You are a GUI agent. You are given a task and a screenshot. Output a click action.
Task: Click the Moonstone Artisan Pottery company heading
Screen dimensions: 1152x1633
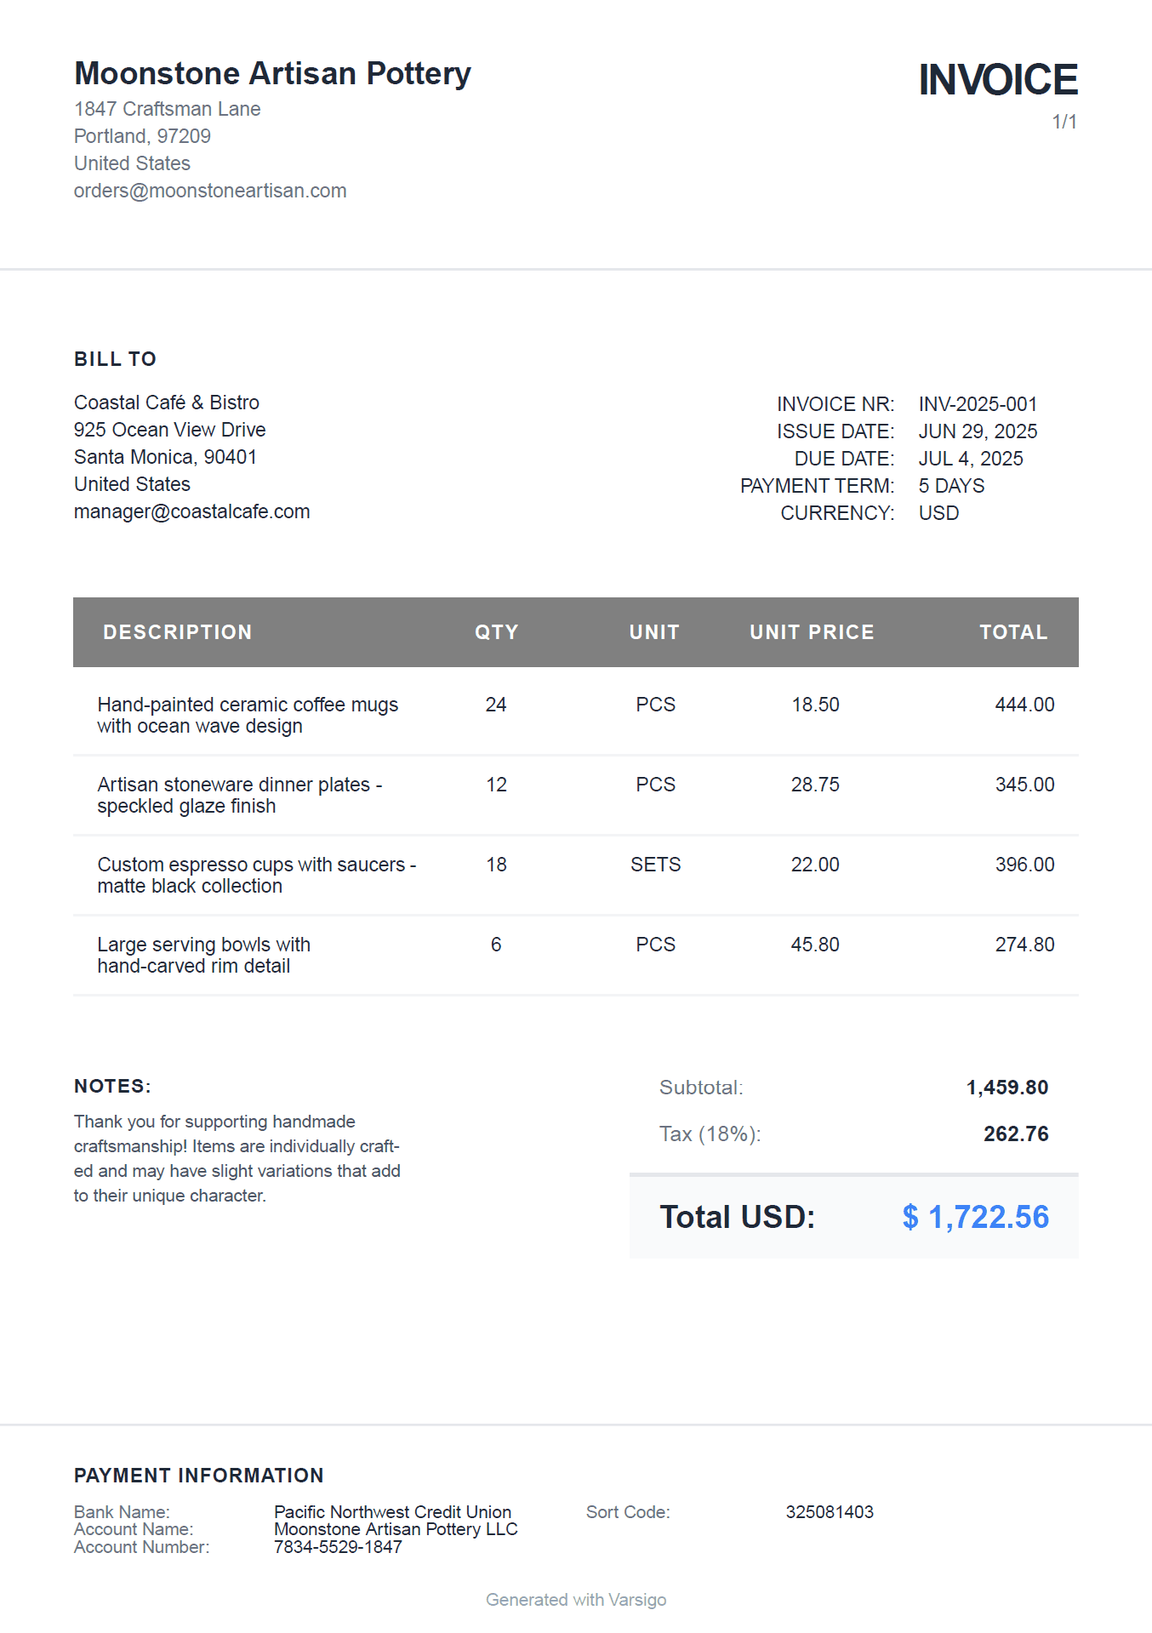tap(272, 74)
